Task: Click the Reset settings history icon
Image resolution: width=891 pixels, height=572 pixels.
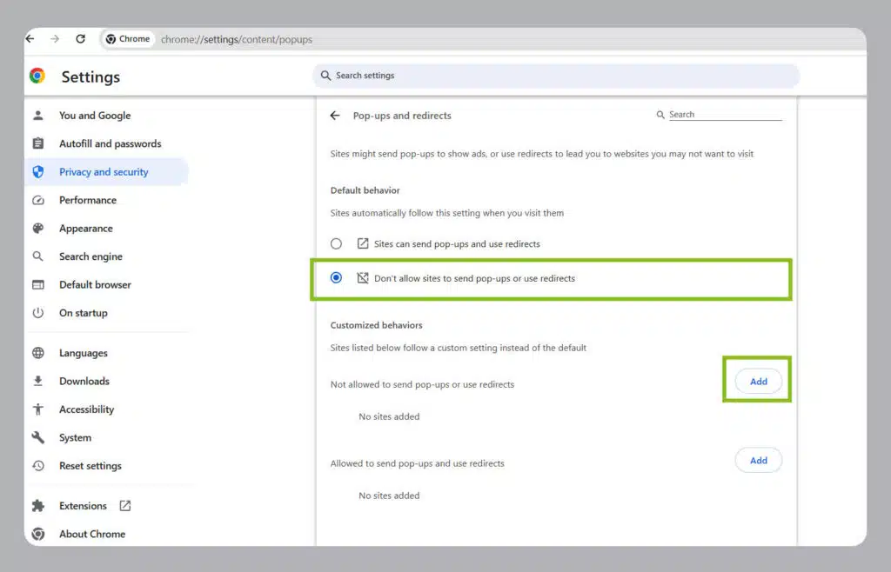Action: (x=38, y=466)
